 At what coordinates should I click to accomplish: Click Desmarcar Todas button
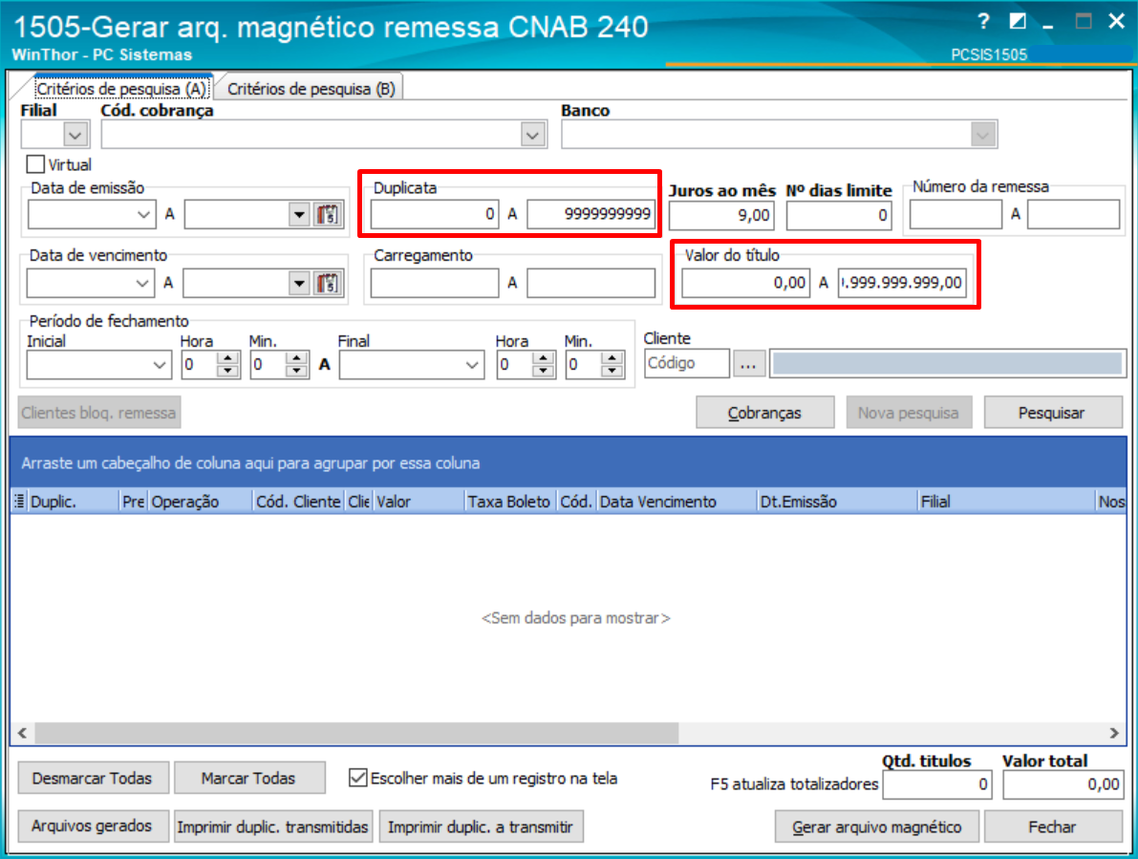(93, 778)
